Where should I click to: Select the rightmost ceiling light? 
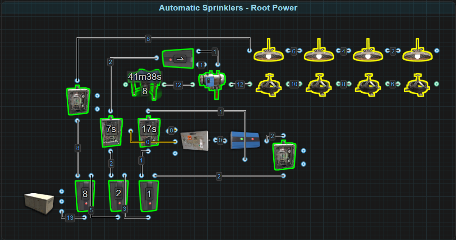[x=417, y=51]
